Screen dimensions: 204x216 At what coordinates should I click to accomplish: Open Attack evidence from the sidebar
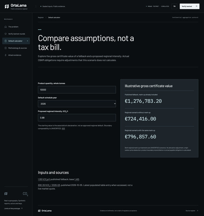point(16,55)
